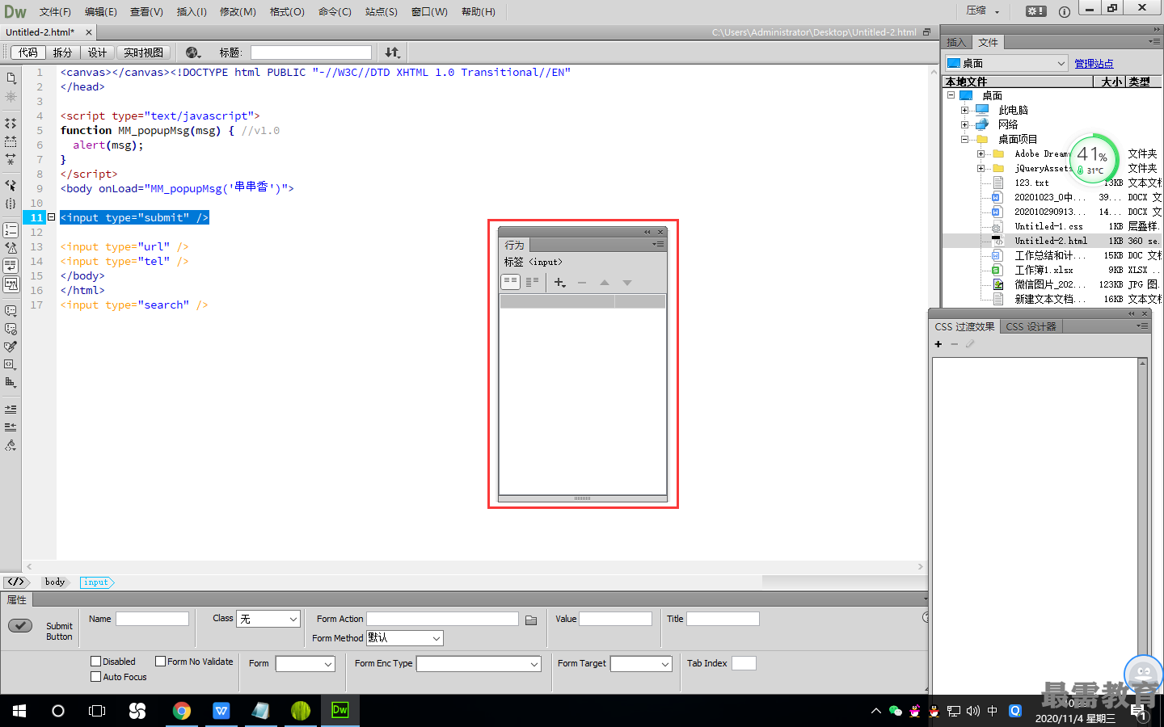The height and width of the screenshot is (727, 1164).
Task: Collapse code fold marker at line 11
Action: click(52, 217)
